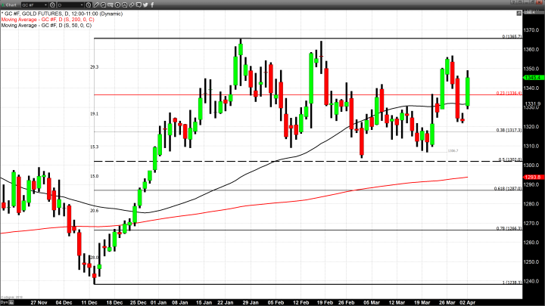Click the Chart title label
The height and width of the screenshot is (306, 545).
pyautogui.click(x=10, y=5)
